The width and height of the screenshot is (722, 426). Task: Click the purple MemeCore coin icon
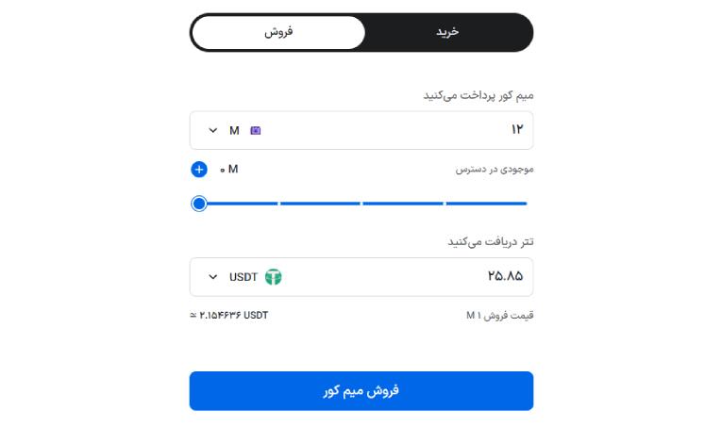tap(256, 131)
